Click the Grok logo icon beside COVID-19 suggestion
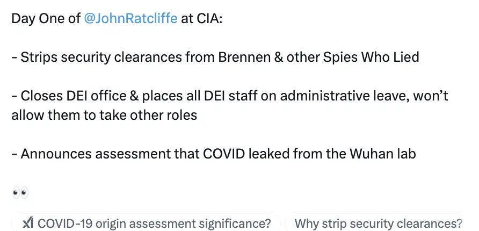The width and height of the screenshot is (479, 231). 28,223
